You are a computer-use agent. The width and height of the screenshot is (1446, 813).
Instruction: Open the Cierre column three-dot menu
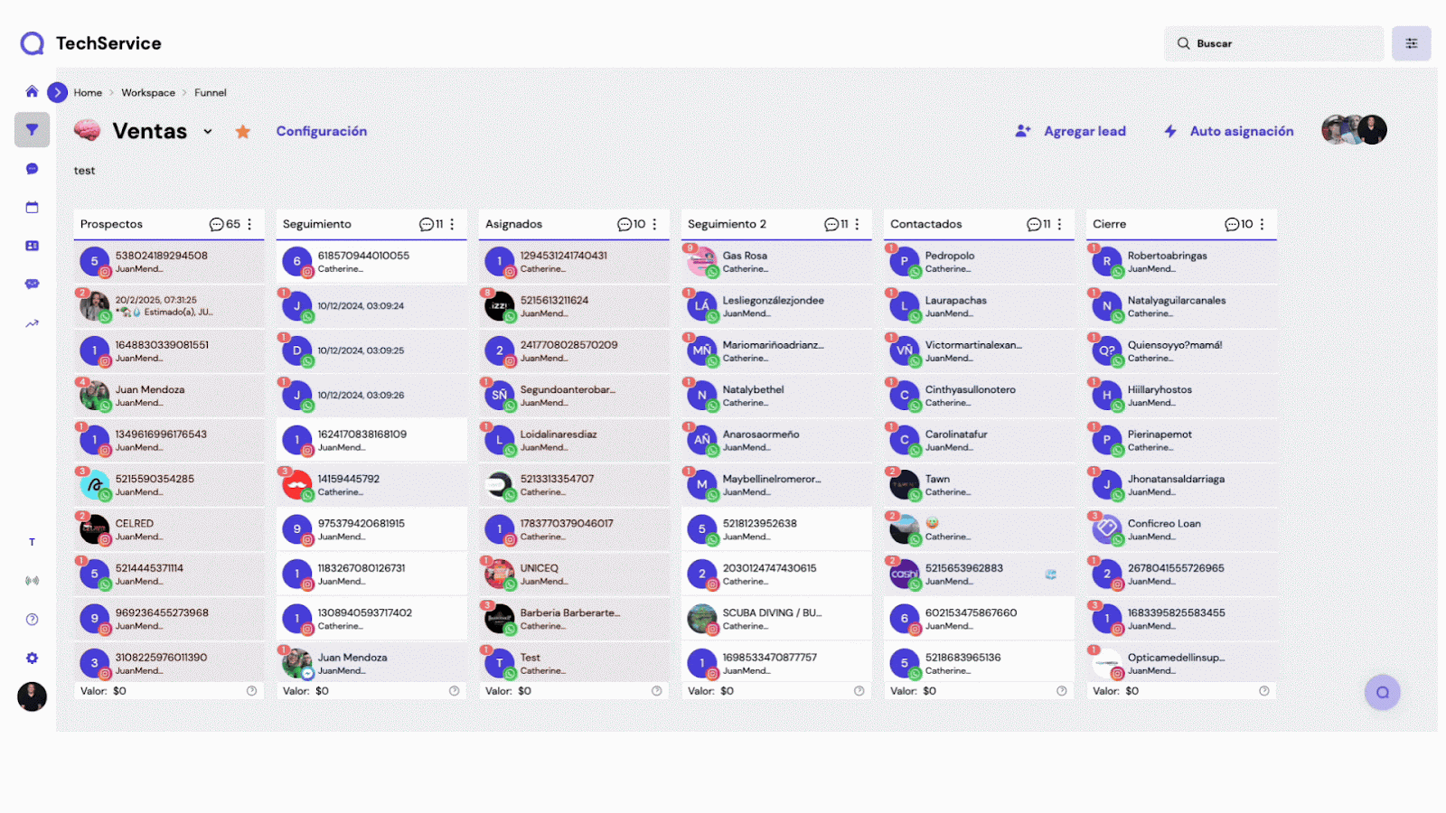click(x=1263, y=224)
